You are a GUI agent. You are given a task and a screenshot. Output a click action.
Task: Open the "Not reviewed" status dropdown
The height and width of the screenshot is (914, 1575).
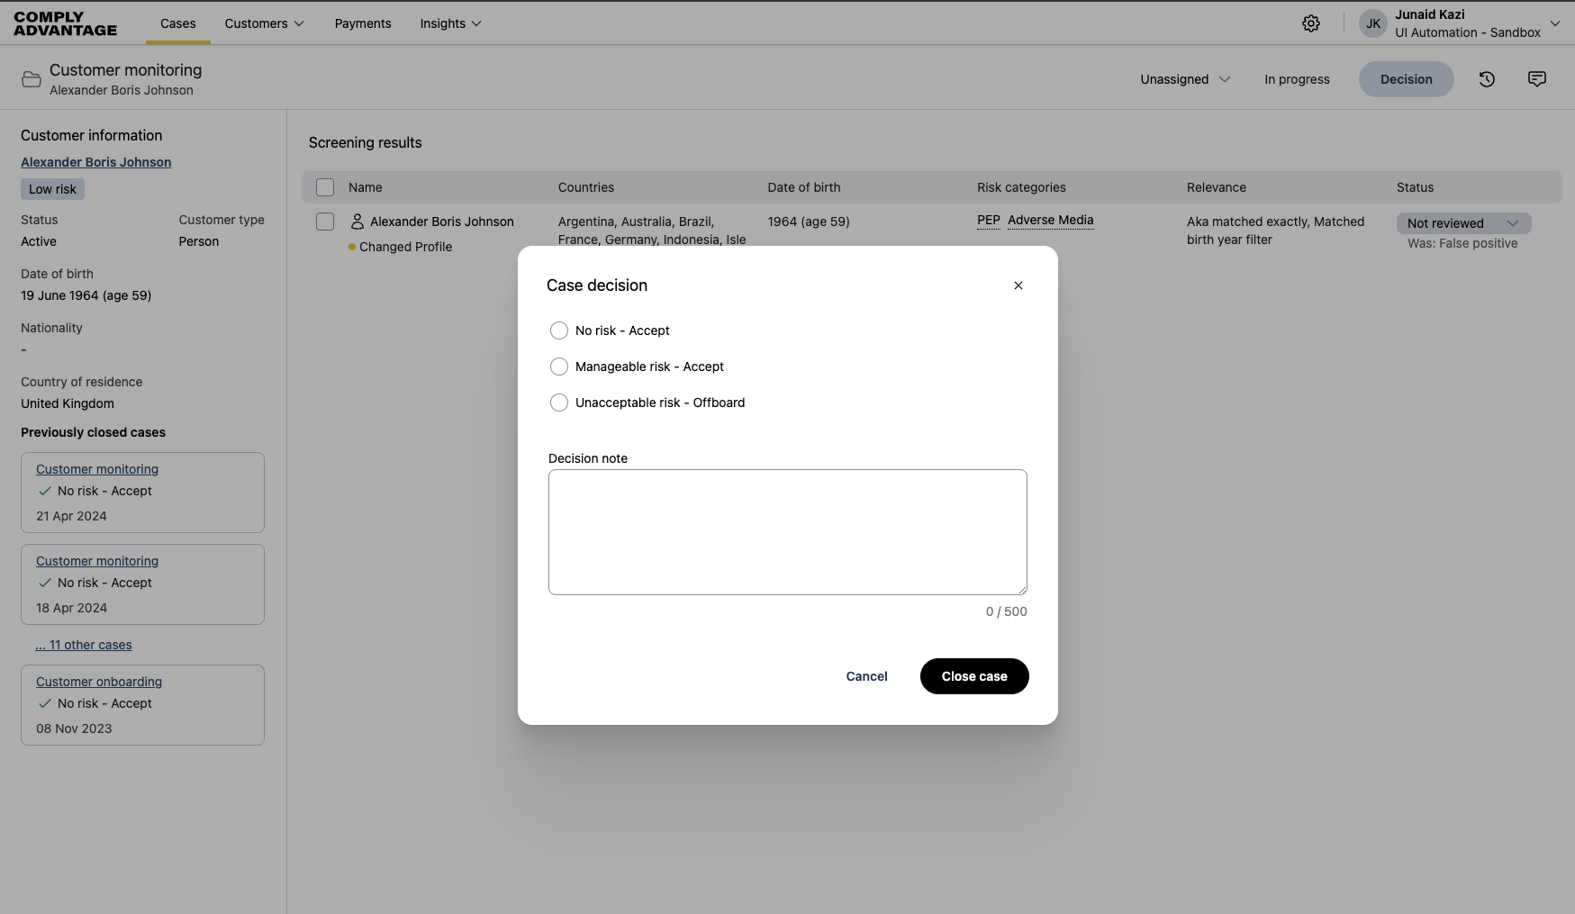[x=1462, y=222]
